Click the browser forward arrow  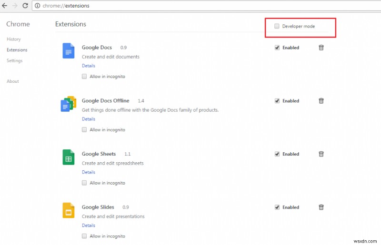[x=15, y=6]
